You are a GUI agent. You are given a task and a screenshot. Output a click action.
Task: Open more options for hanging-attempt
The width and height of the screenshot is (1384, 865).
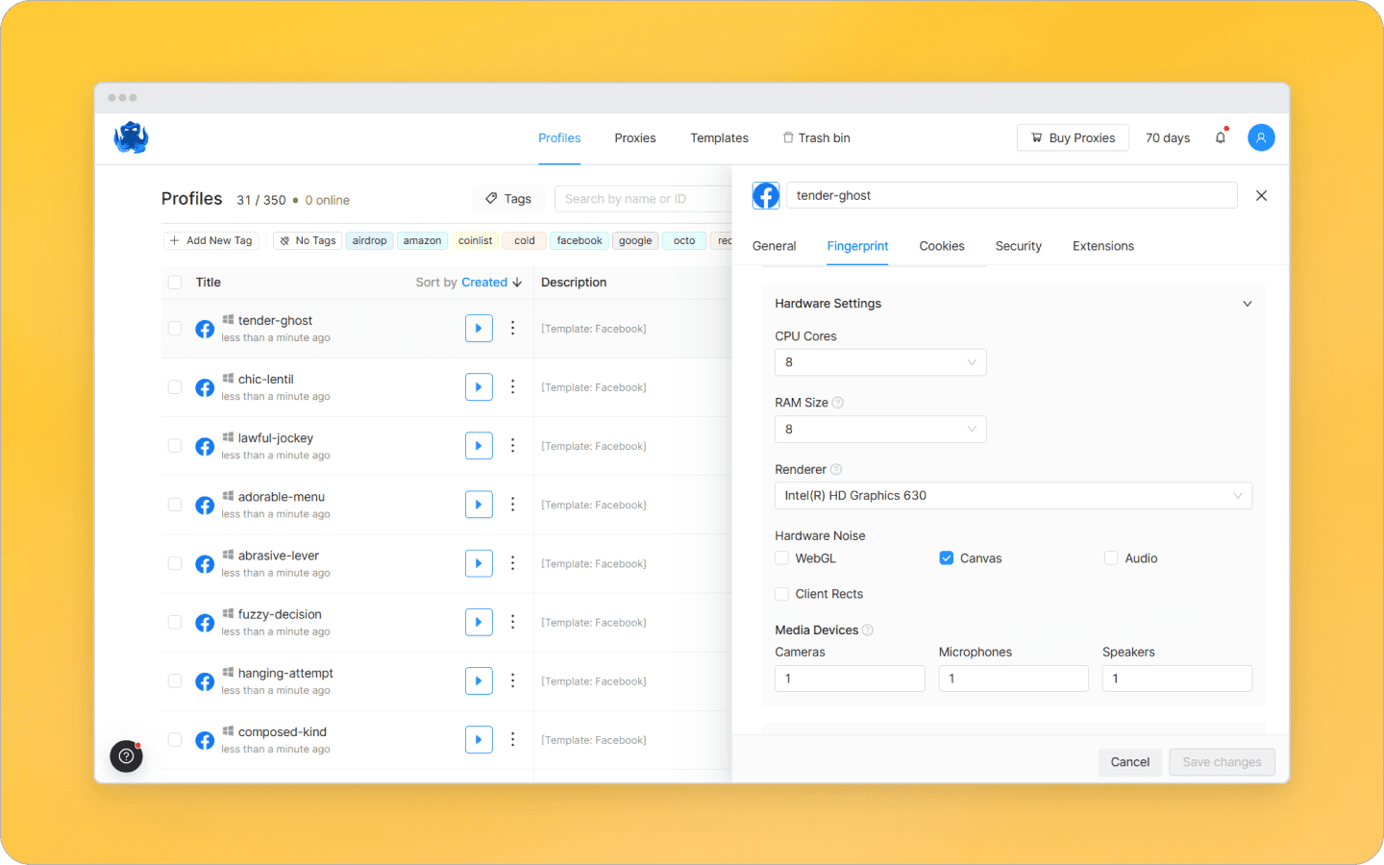[x=512, y=680]
